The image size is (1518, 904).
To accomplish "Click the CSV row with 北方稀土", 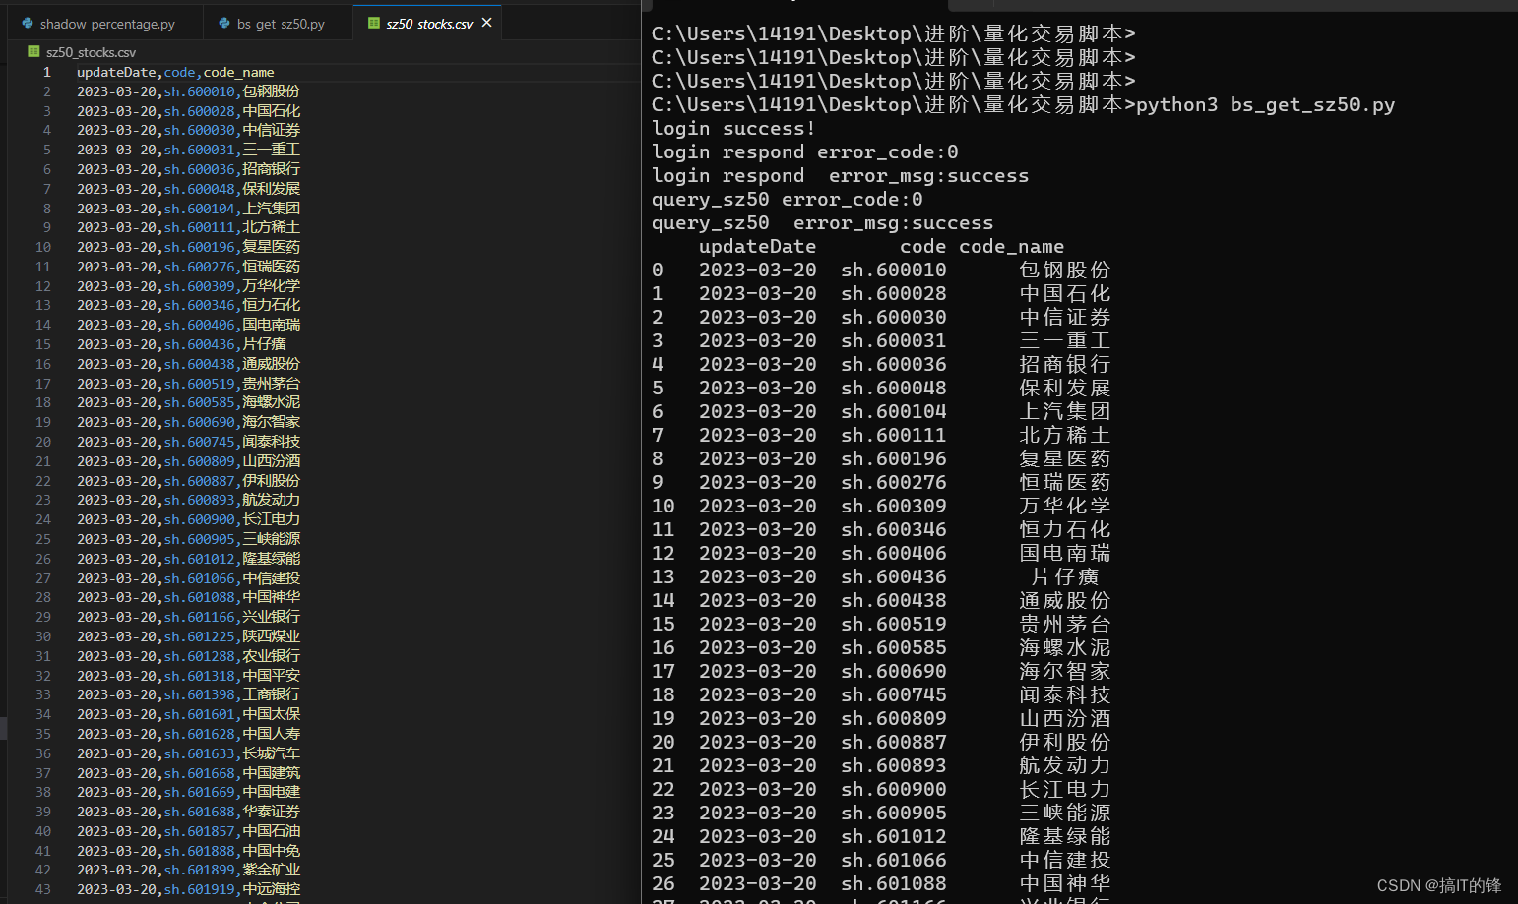I will 188,227.
